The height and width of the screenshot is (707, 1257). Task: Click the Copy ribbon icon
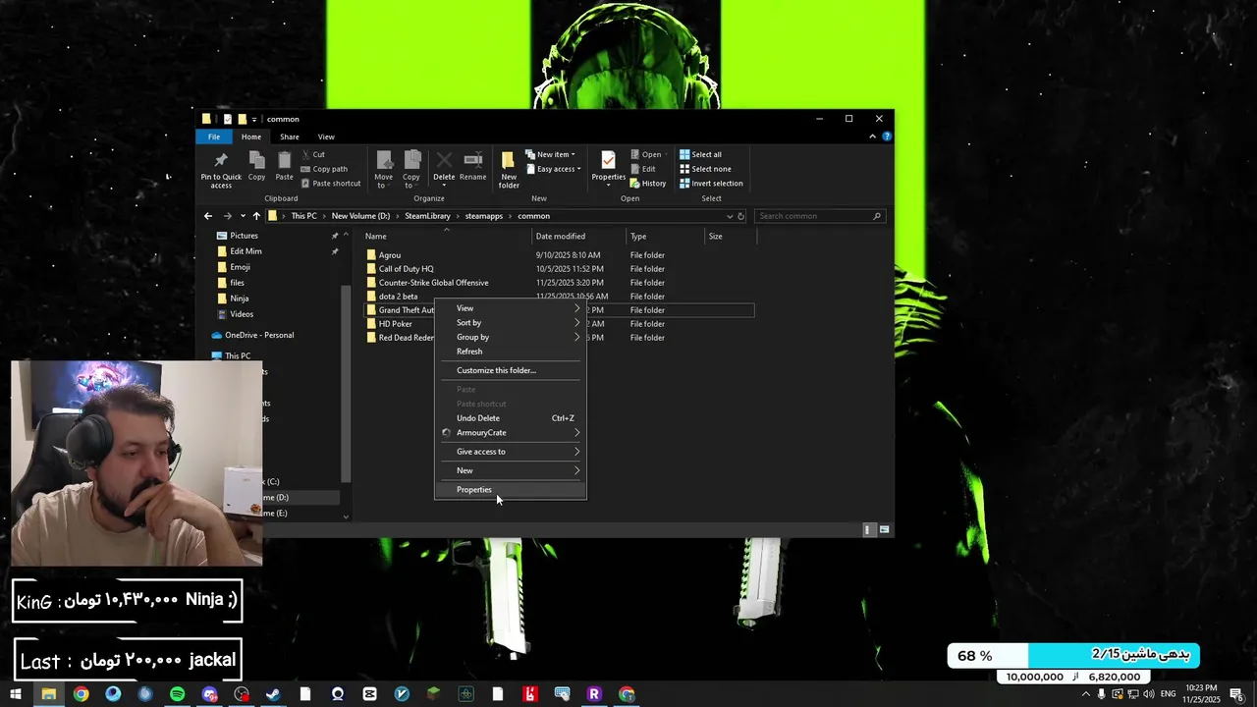[256, 161]
